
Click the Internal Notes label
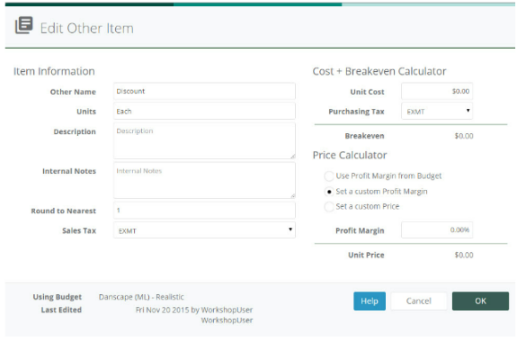pyautogui.click(x=69, y=171)
